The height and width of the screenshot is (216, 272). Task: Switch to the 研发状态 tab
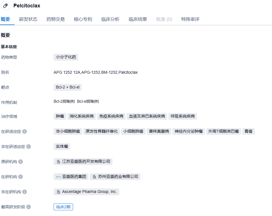pos(28,19)
